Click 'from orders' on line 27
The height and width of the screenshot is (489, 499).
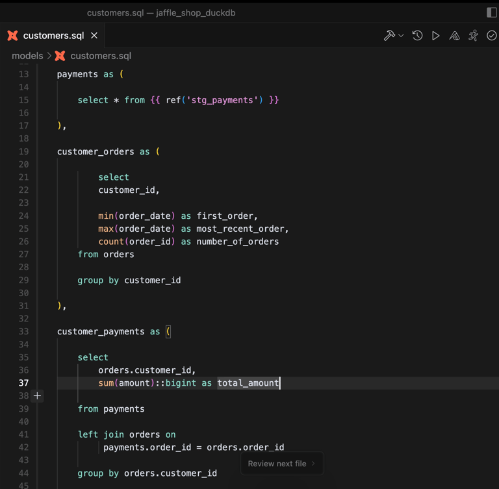point(106,254)
